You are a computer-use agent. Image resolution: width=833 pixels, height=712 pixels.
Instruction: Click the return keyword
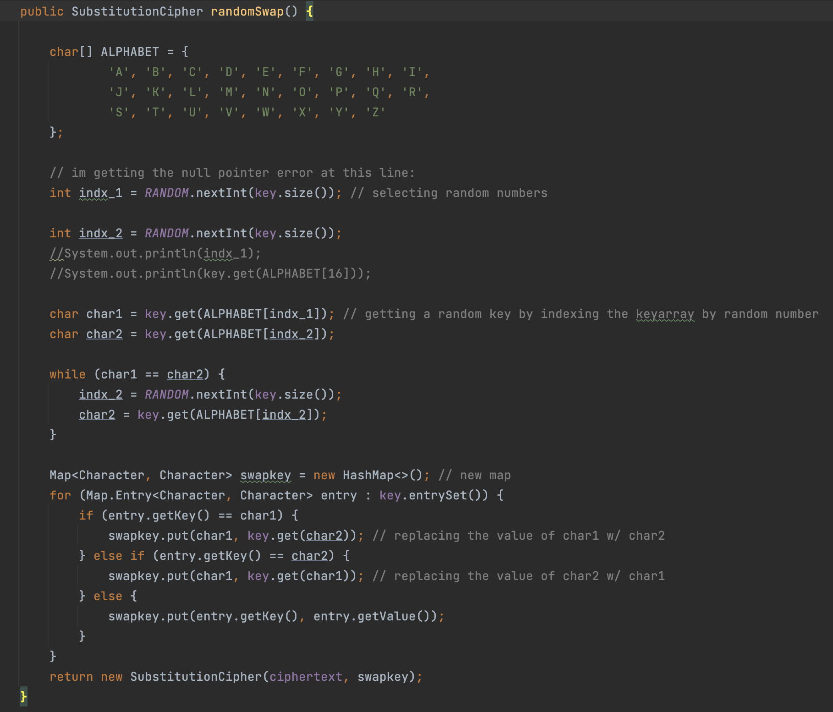coord(71,677)
